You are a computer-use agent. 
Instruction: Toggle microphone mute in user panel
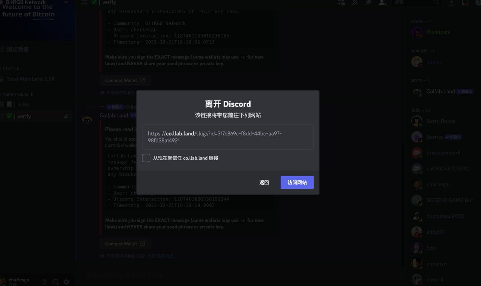click(x=45, y=282)
